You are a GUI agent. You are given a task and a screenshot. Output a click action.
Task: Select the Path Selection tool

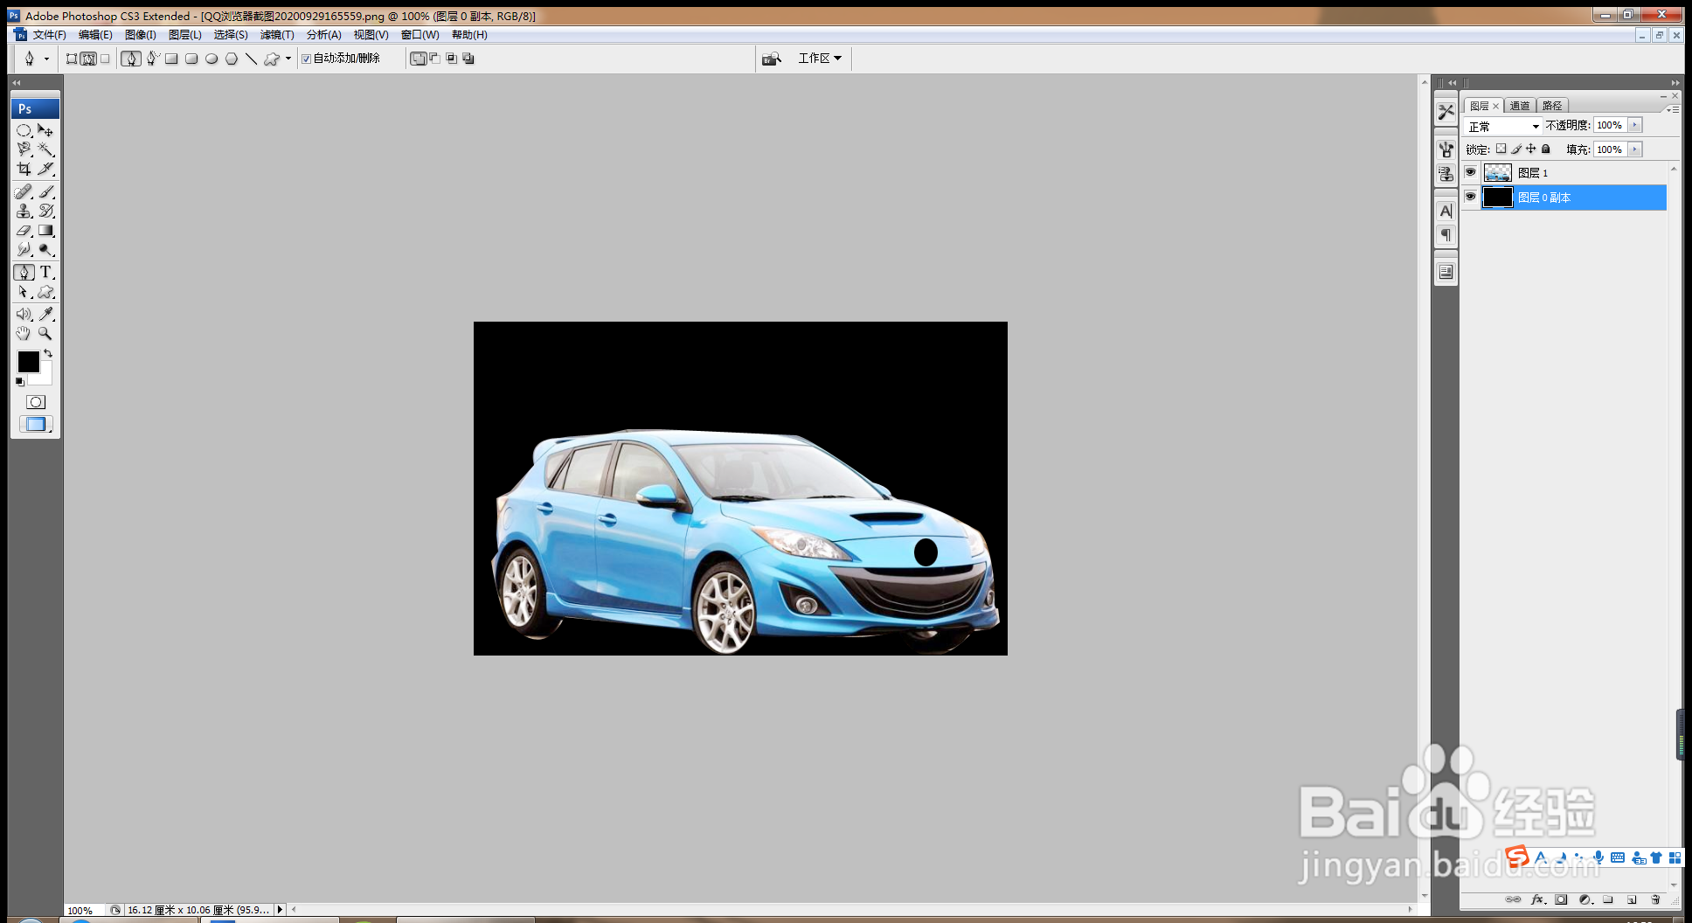pos(24,293)
